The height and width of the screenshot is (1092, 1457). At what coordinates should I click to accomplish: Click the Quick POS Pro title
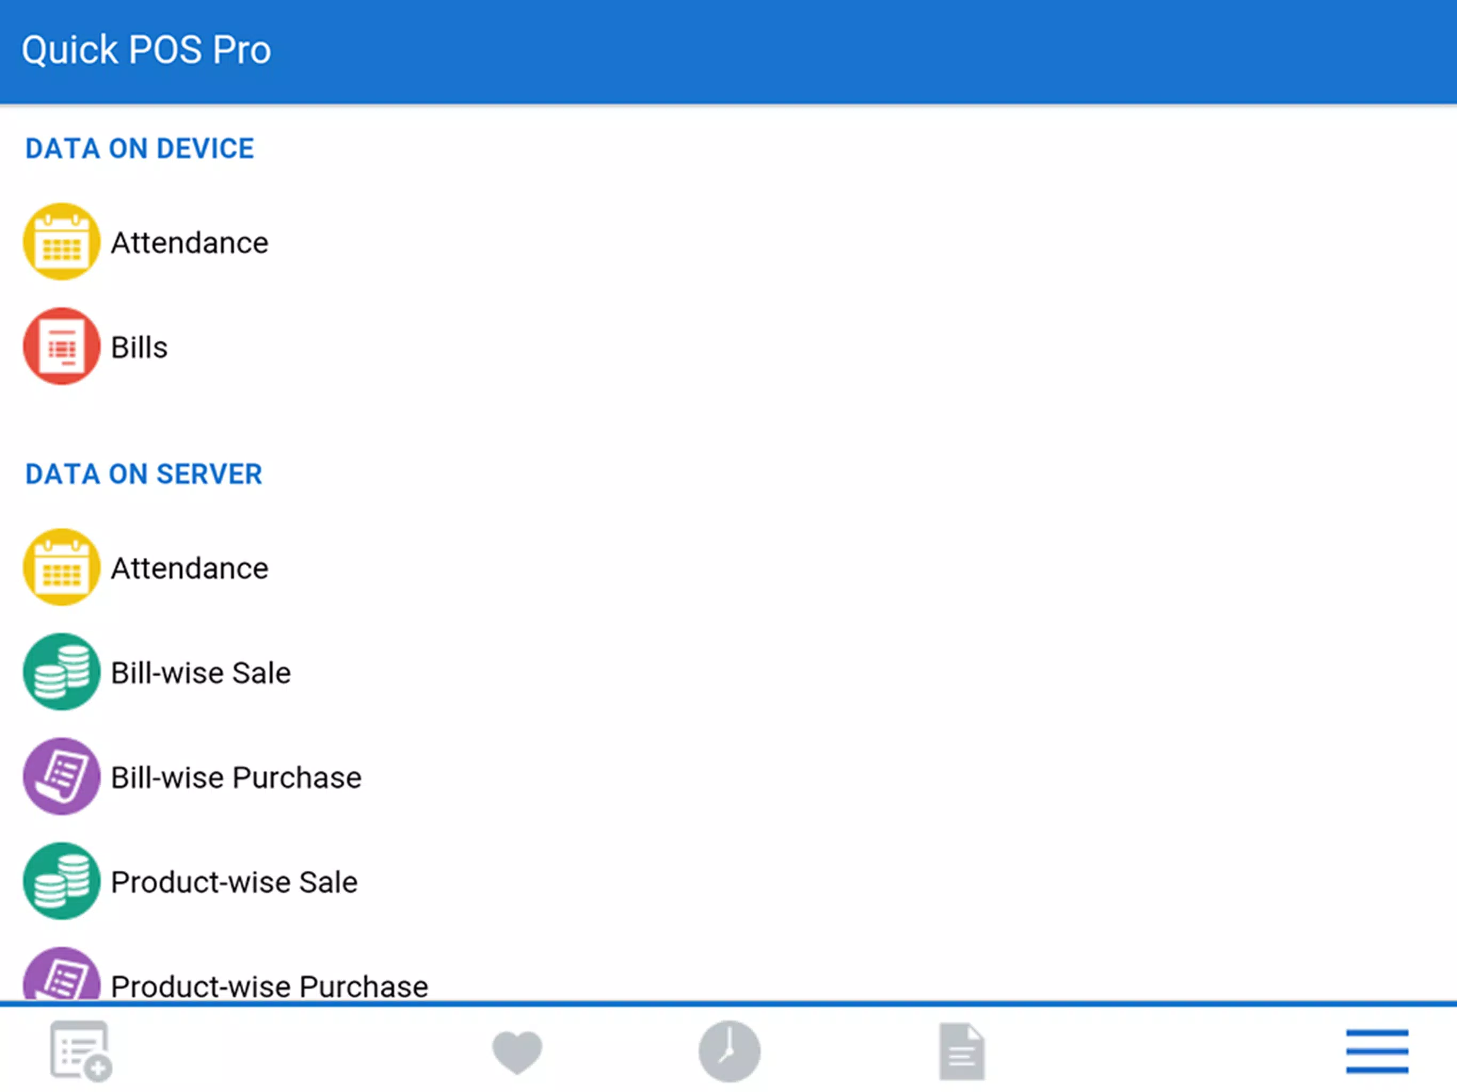coord(146,50)
